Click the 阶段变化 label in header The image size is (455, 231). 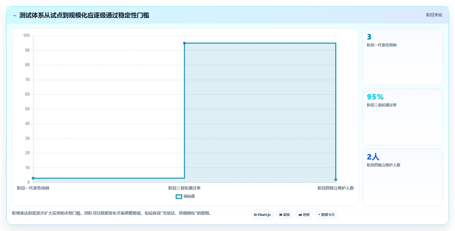(434, 15)
